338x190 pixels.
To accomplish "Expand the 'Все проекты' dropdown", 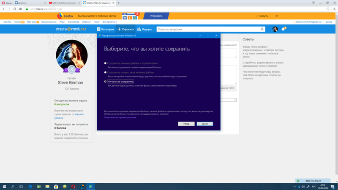I will click(x=110, y=22).
